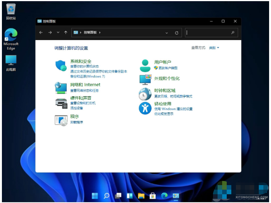Click the 程序 category icon
The image size is (271, 203).
tap(61, 120)
